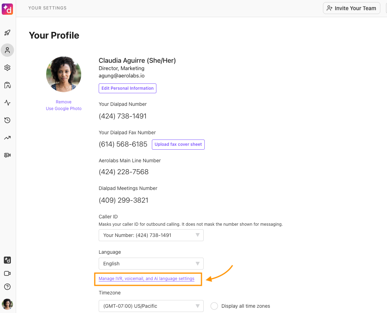The height and width of the screenshot is (313, 387).
Task: Click the fax number (614) 568-6185
Action: point(123,144)
